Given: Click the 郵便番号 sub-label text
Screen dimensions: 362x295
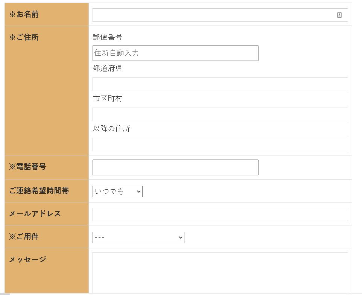Looking at the screenshot, I should 108,37.
